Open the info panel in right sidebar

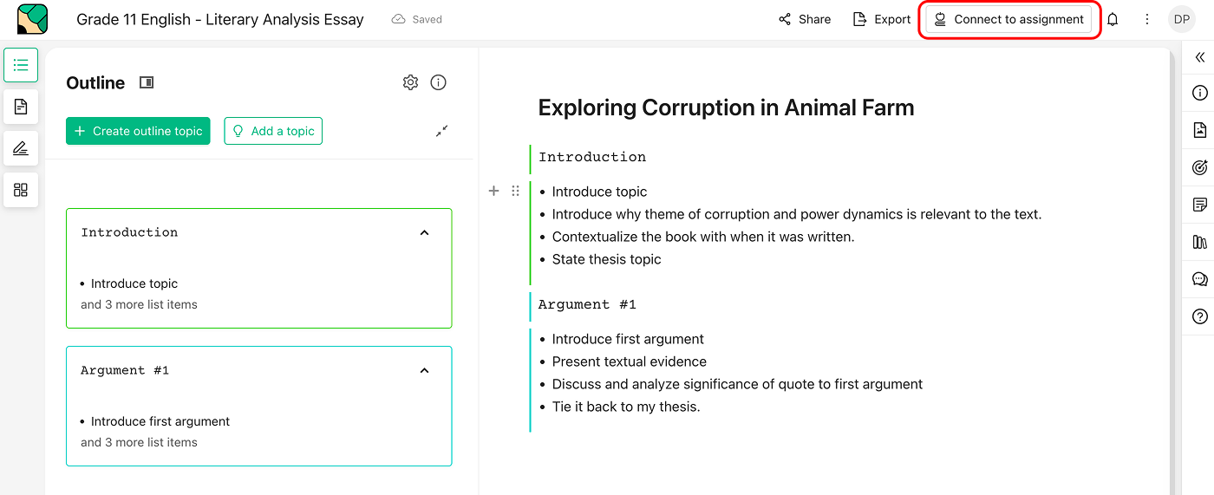click(x=1200, y=93)
